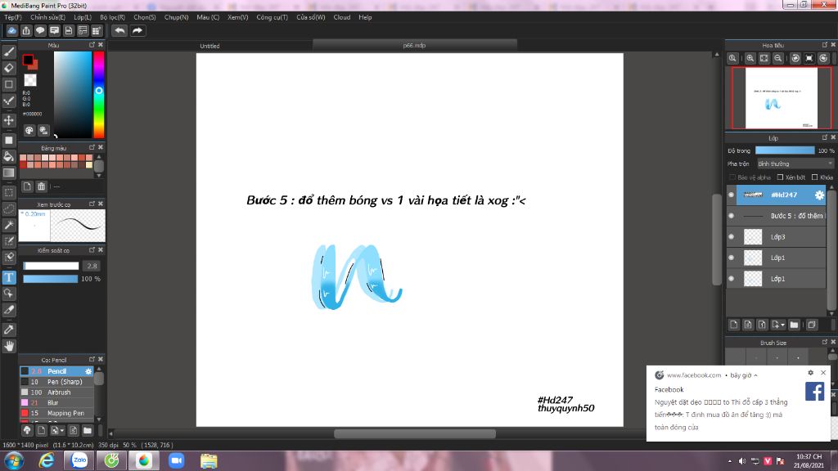This screenshot has width=838, height=471.
Task: Click the Redo arrow button
Action: tap(137, 30)
